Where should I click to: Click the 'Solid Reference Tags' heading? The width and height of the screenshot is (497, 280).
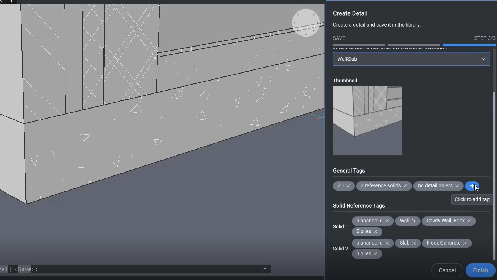[359, 206]
